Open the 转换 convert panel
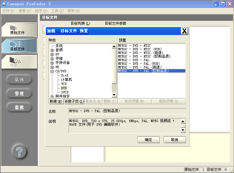The width and height of the screenshot is (234, 173). pos(19,62)
